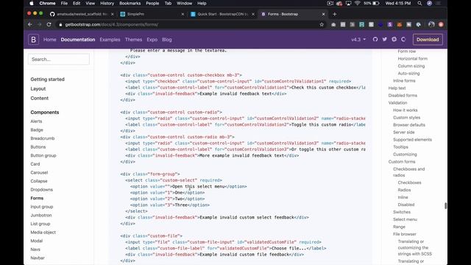Image resolution: width=471 pixels, height=265 pixels.
Task: Open the Slack icon in navbar
Action: 394,39
